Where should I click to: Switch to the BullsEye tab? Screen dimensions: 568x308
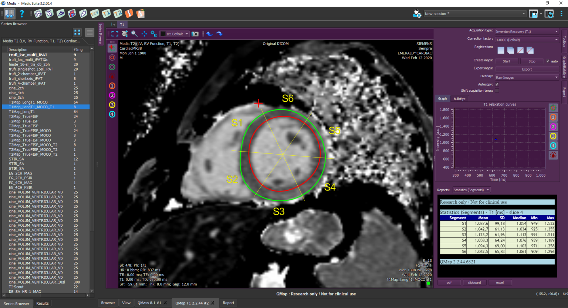tap(459, 99)
